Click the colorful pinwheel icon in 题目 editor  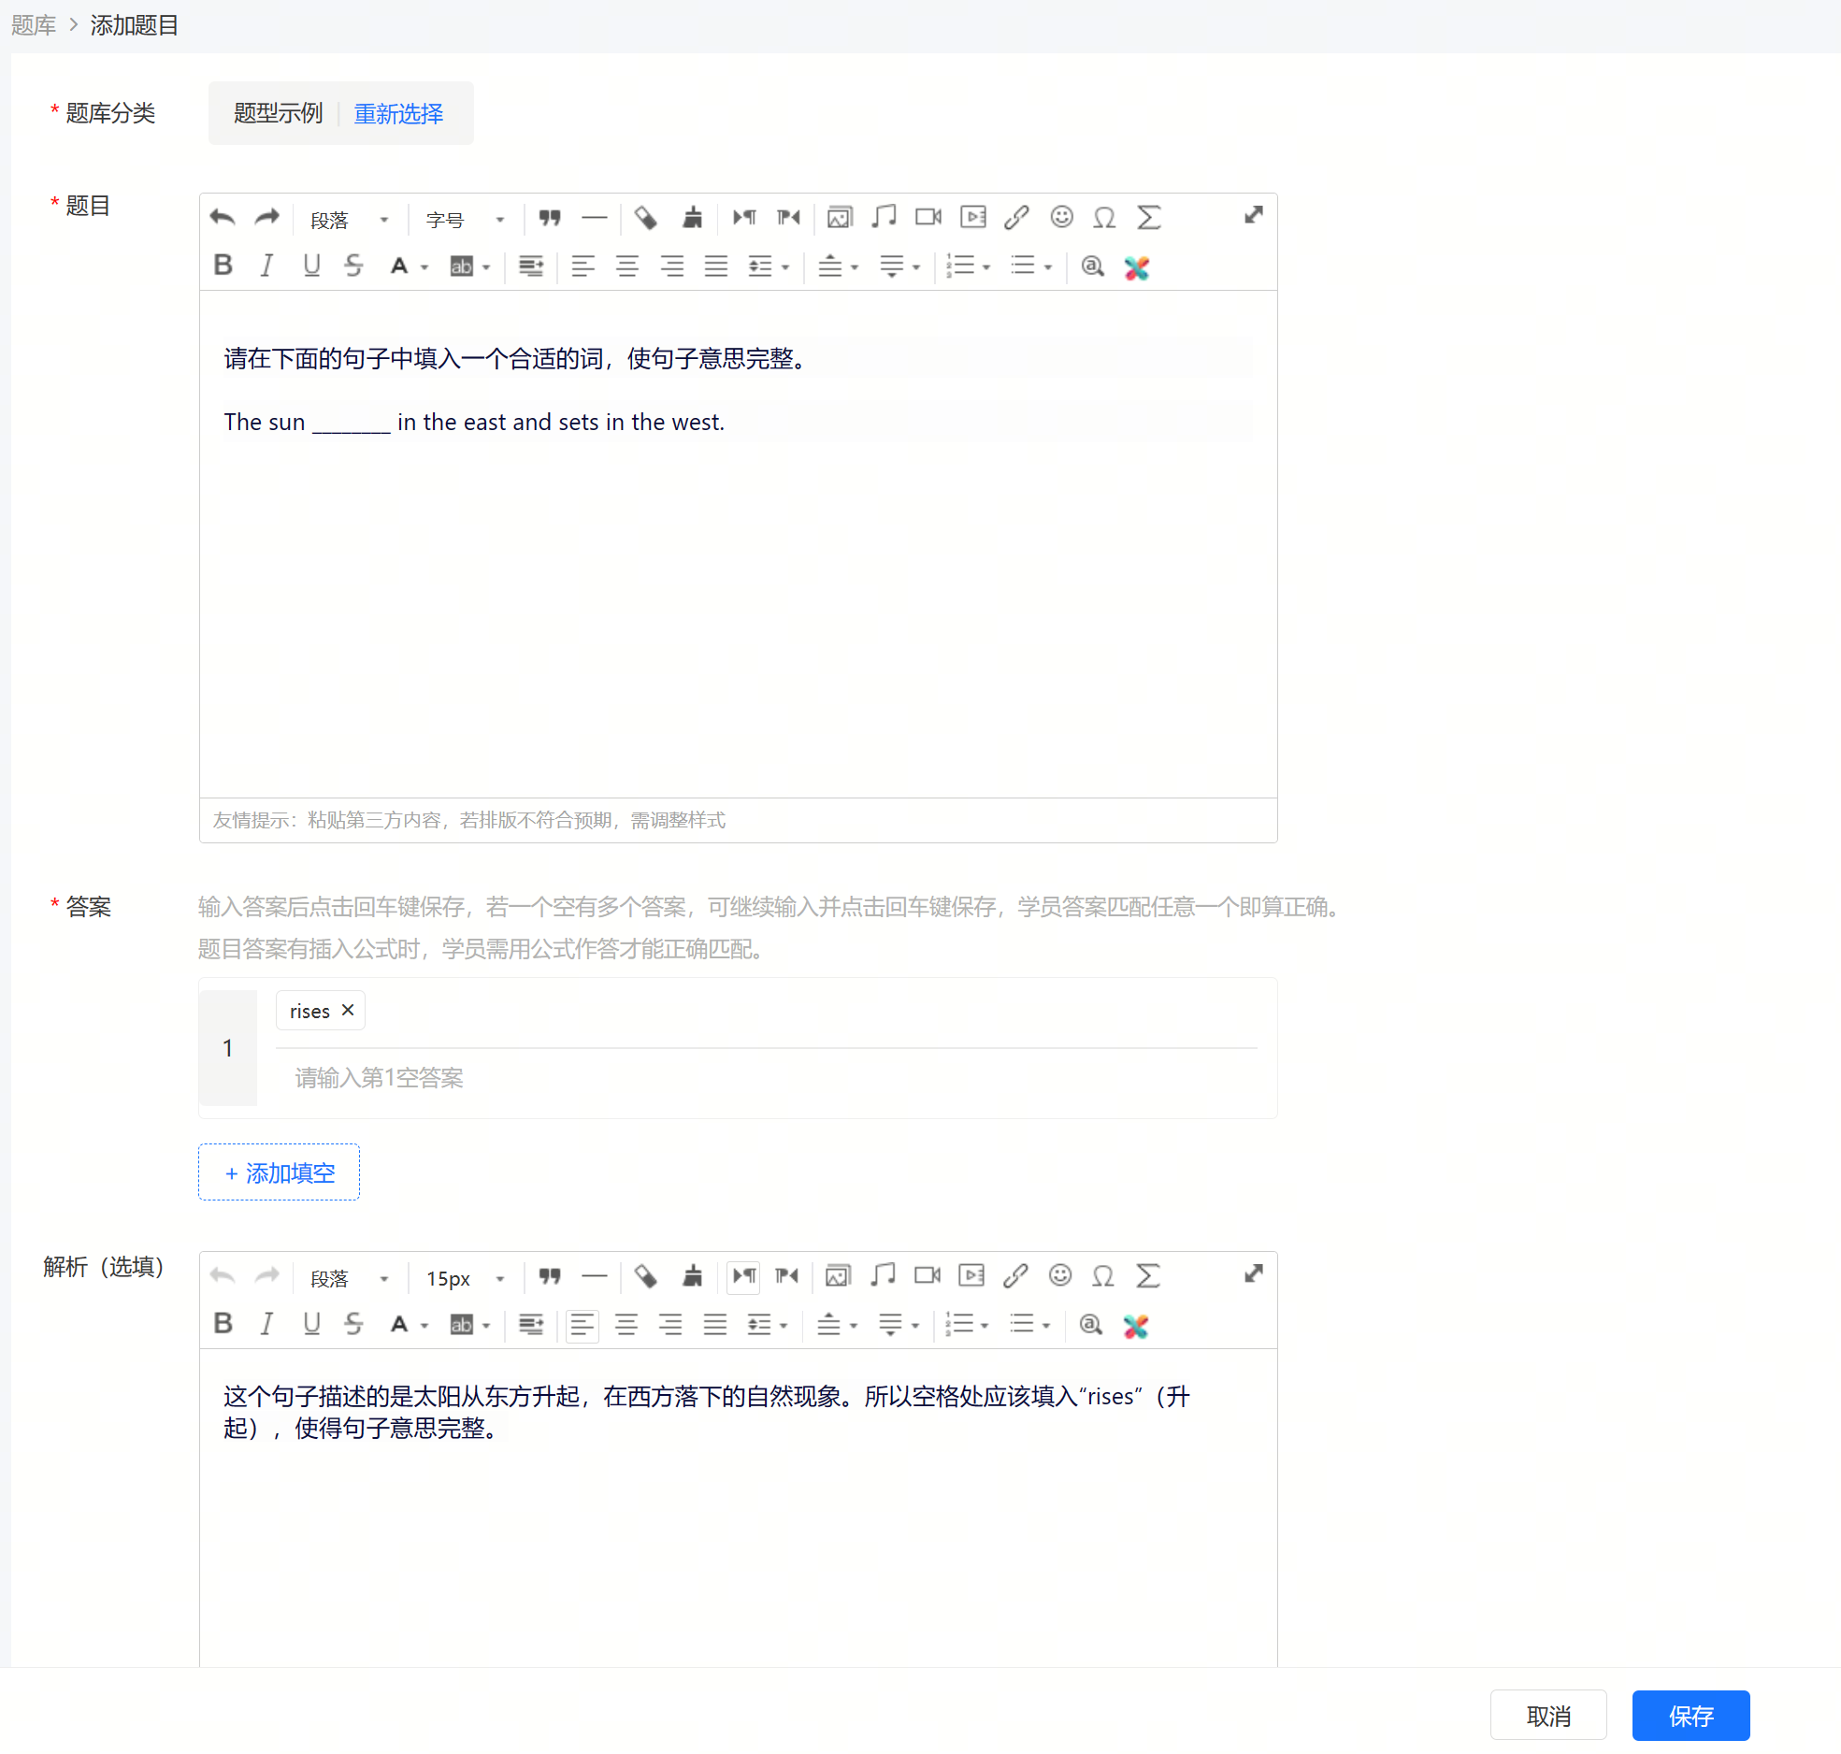coord(1137,267)
